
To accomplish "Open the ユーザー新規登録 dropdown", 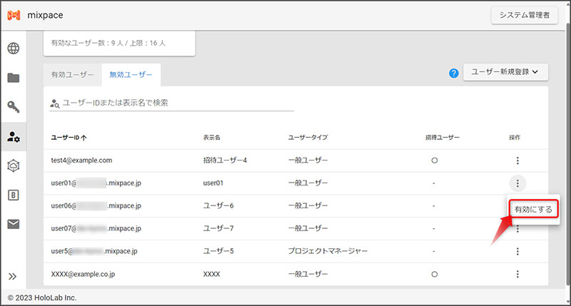I will [505, 72].
